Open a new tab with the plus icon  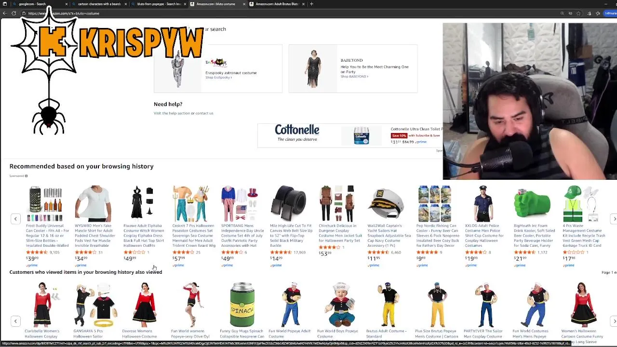click(311, 4)
